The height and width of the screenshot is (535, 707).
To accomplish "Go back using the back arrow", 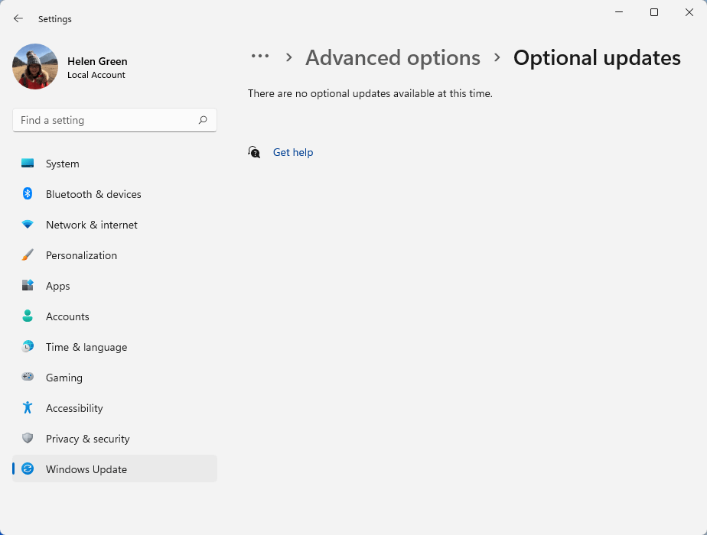I will click(18, 18).
